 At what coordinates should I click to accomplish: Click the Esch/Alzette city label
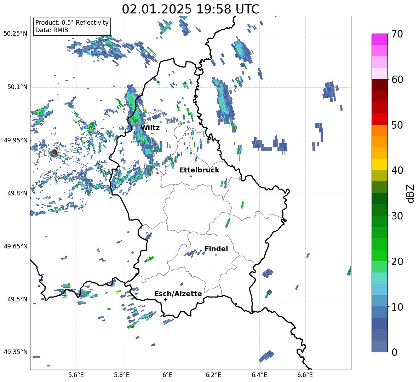point(178,294)
